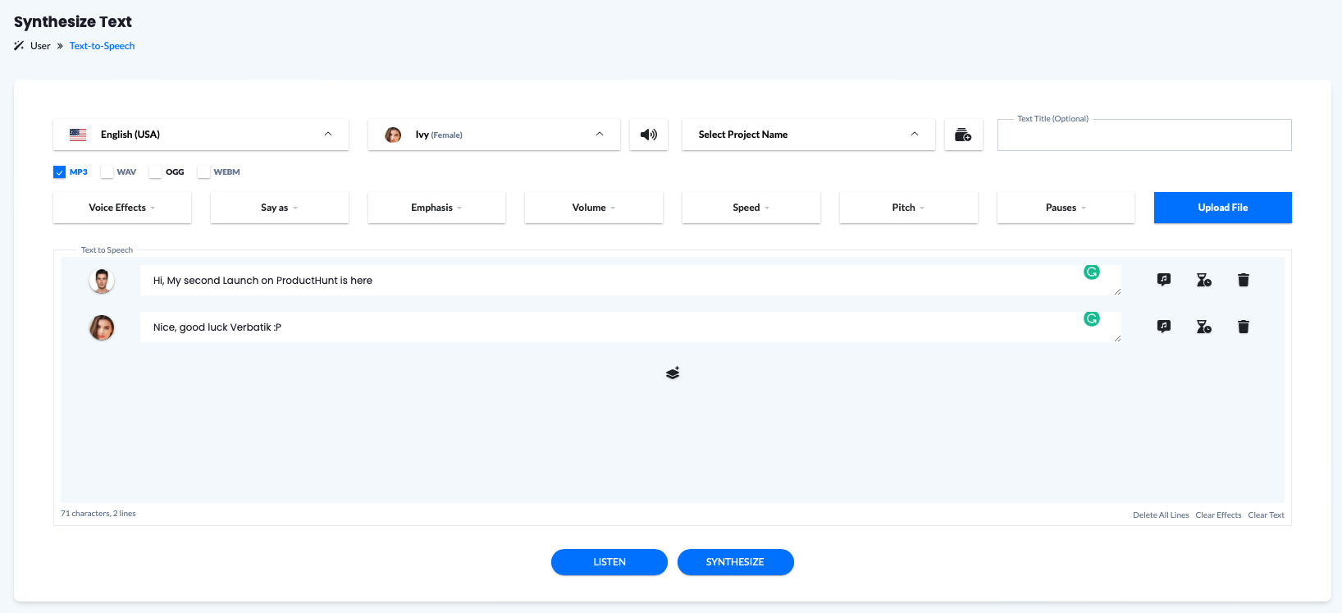Open the English (USA) language dropdown
The image size is (1342, 613).
(201, 135)
